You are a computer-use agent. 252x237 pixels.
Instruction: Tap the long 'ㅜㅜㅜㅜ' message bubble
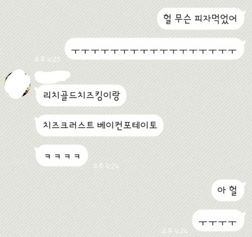(x=155, y=49)
